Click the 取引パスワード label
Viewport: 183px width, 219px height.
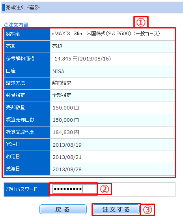click(22, 189)
